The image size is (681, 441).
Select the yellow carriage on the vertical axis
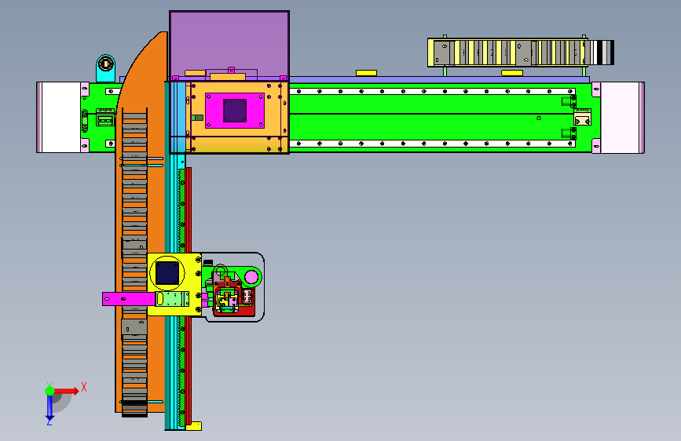click(x=174, y=284)
